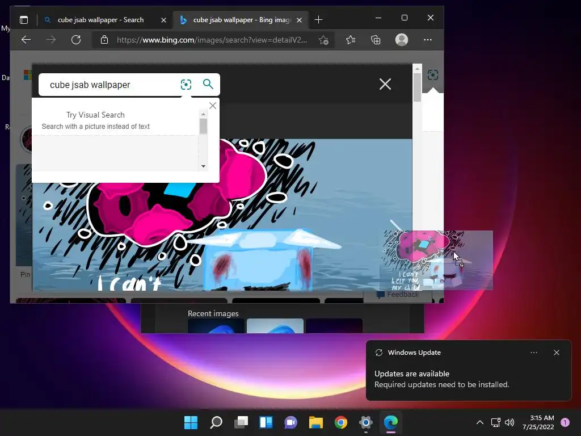
Task: Select the first dark blue recent image
Action: point(216,326)
